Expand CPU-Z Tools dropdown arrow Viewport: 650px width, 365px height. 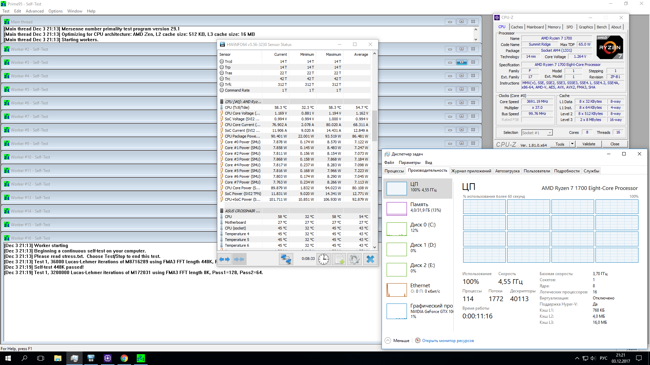[x=572, y=144]
